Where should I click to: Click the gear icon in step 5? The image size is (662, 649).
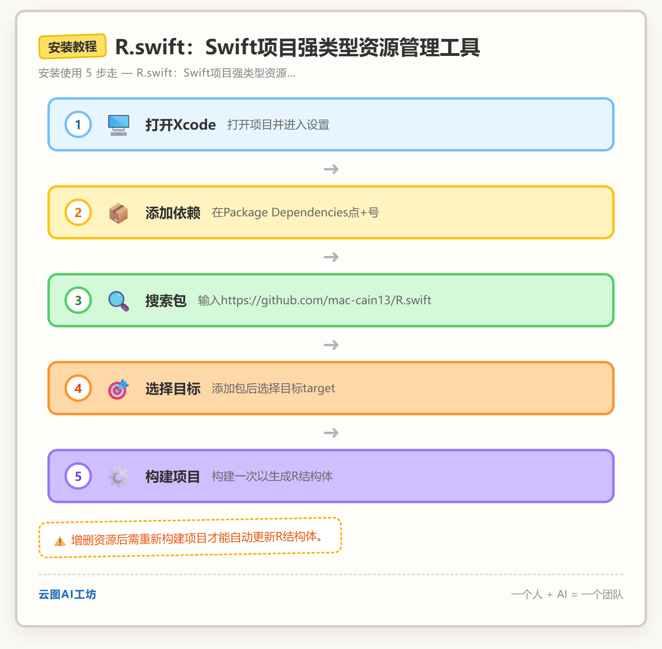119,477
